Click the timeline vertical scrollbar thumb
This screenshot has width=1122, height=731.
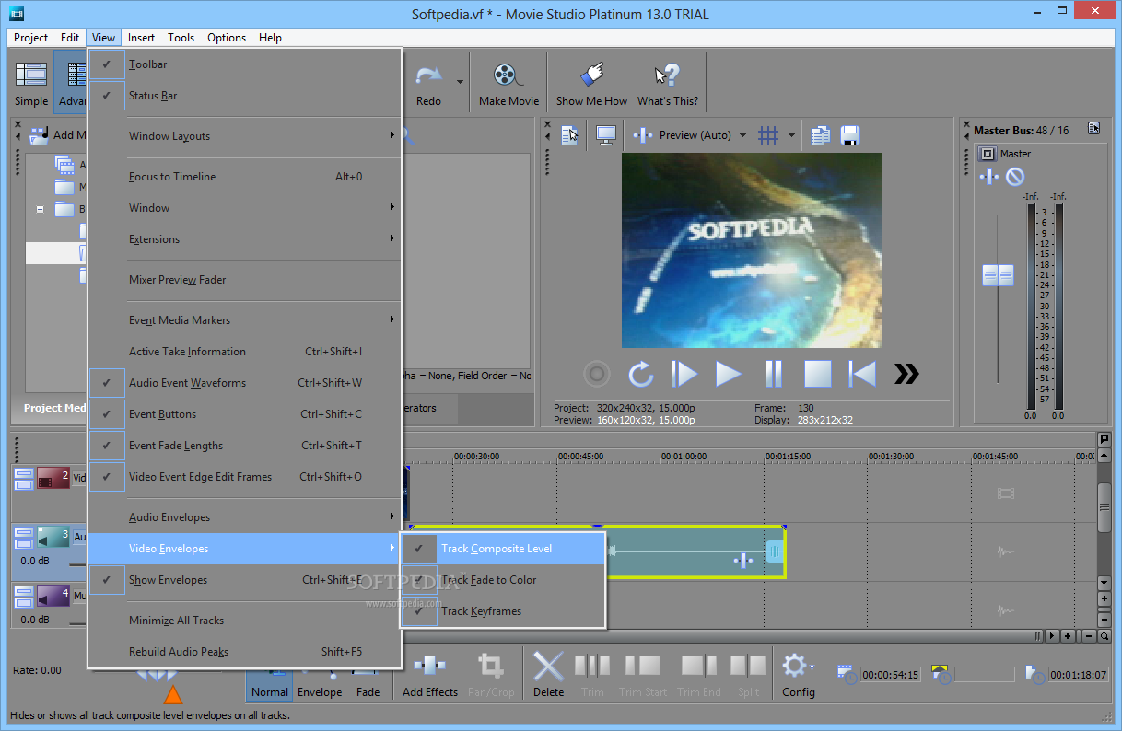point(1104,507)
